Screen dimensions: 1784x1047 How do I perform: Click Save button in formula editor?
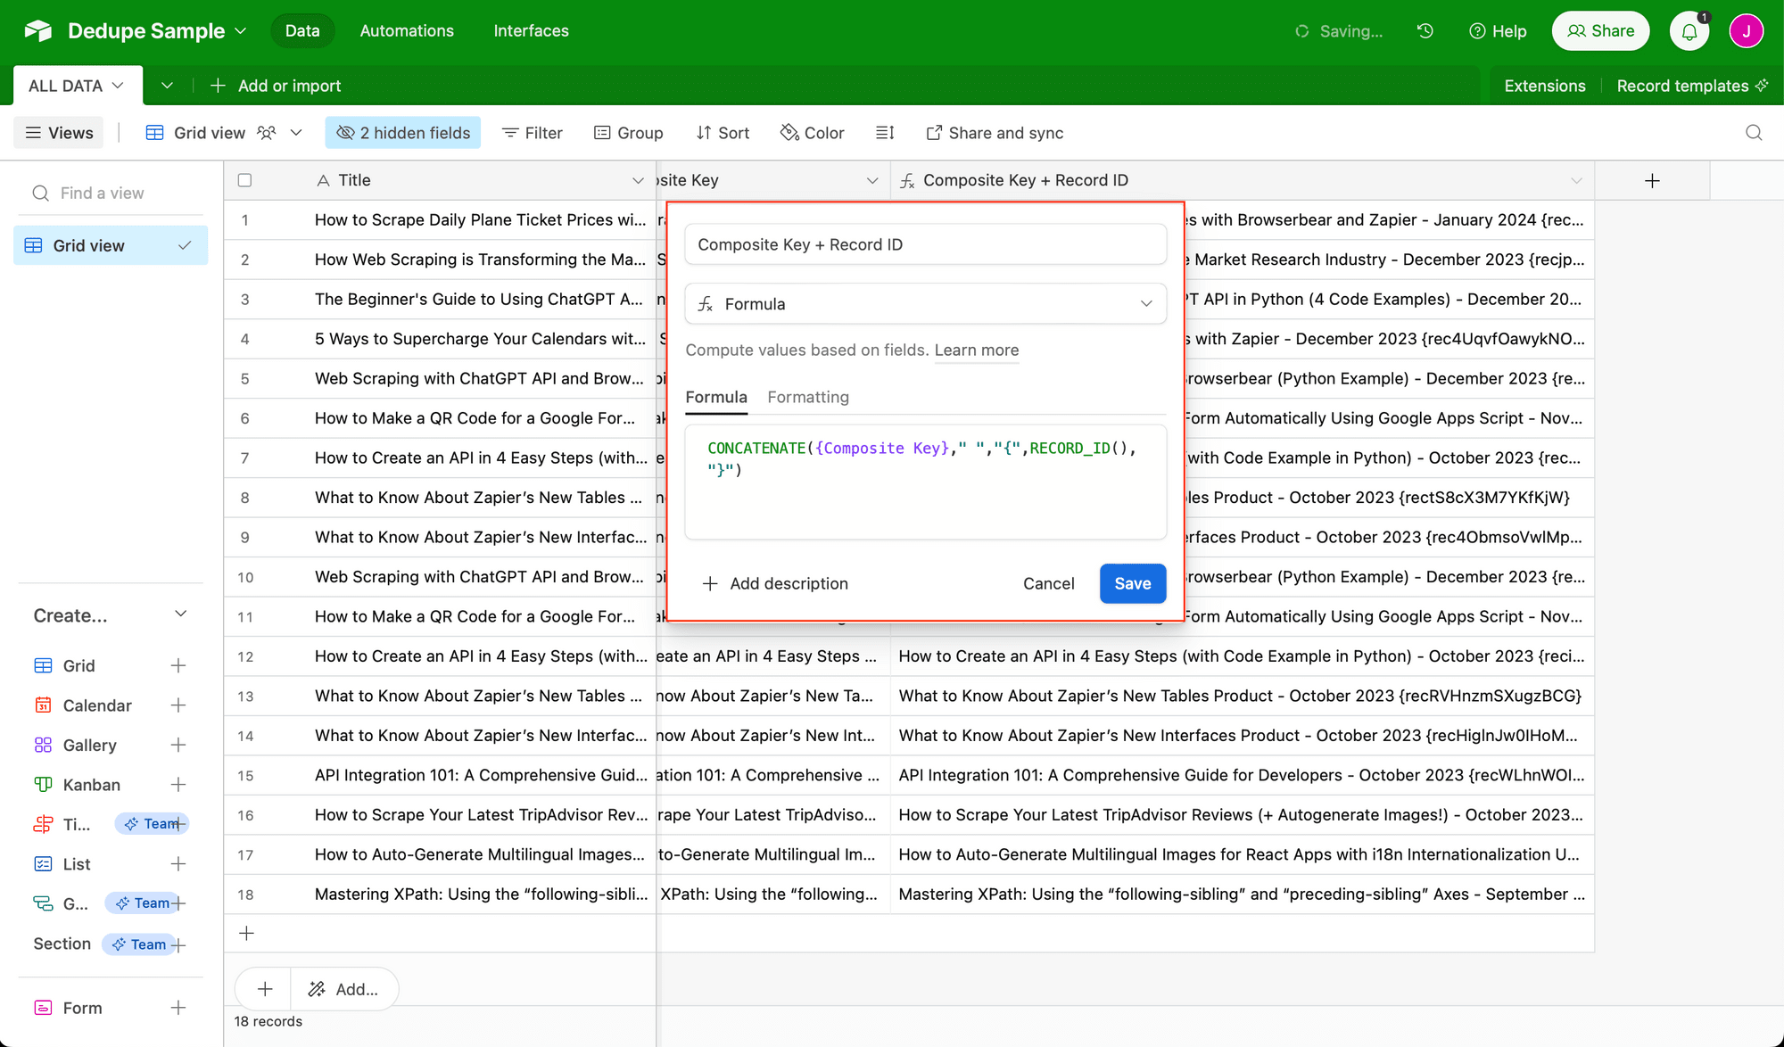[1131, 583]
